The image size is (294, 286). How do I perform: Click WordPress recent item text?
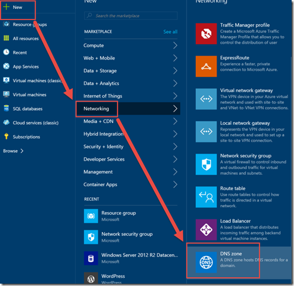coord(113,276)
